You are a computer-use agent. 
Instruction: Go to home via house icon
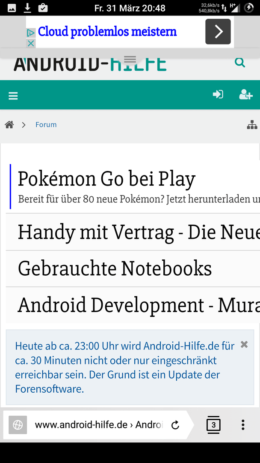9,125
